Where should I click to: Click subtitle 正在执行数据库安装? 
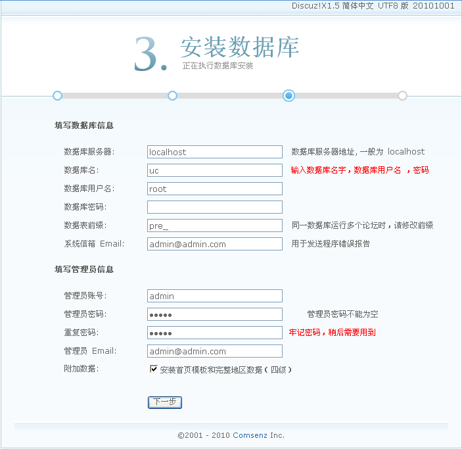coord(218,66)
